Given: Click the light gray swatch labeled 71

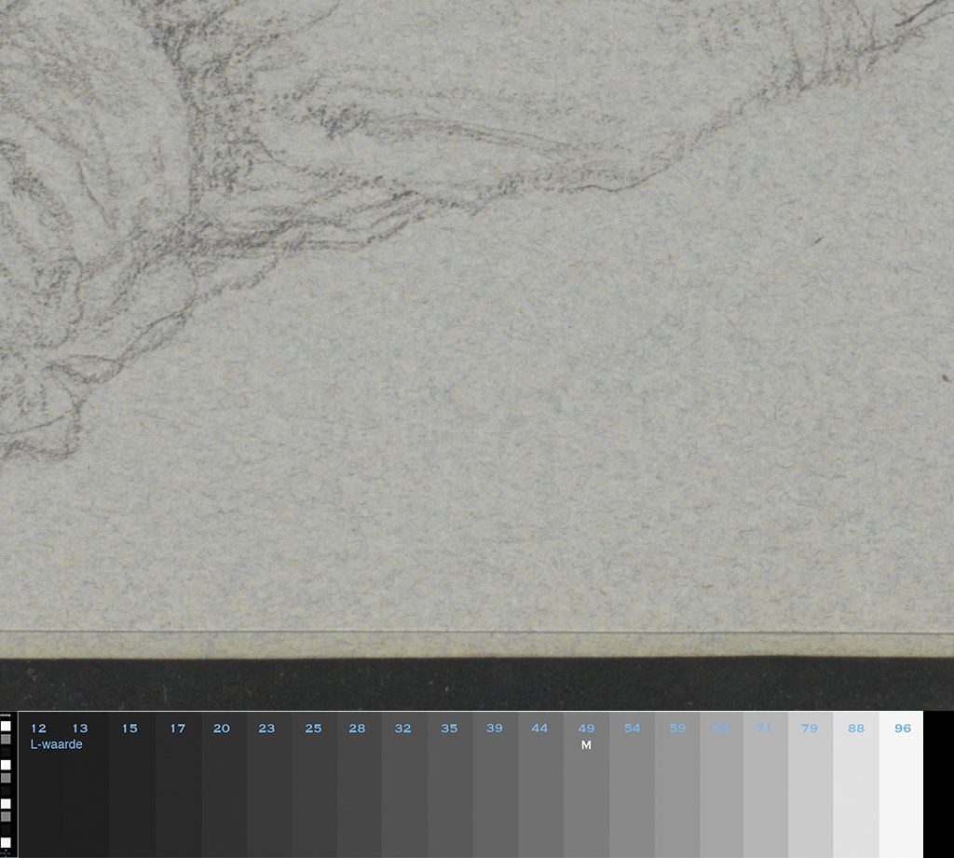Looking at the screenshot, I should coord(766,792).
